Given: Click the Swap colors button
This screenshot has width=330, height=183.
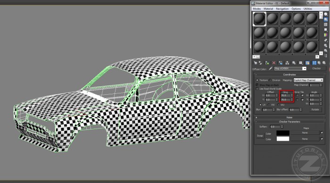Looking at the screenshot, I should (x=260, y=136).
